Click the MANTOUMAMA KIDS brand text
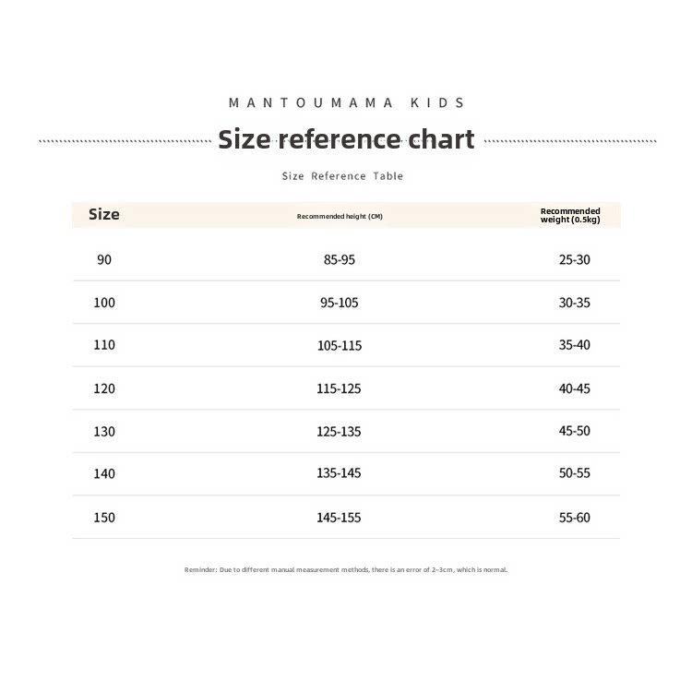 346,103
